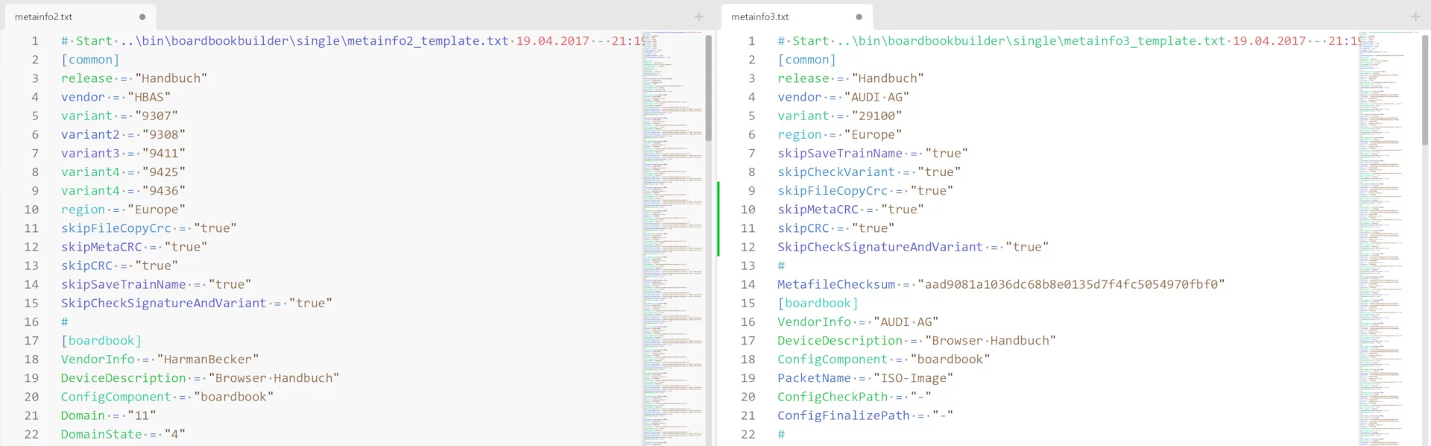Click skipSaveTrainName line in metainfo2
The image size is (1431, 446).
pos(156,284)
